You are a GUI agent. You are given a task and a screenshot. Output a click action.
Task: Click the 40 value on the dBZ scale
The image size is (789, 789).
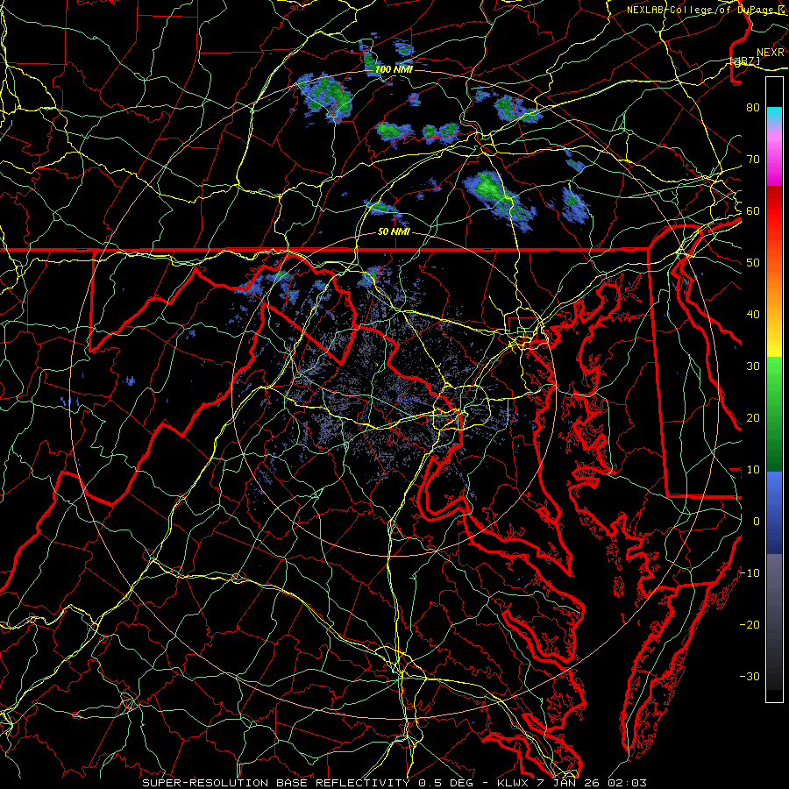tap(753, 315)
